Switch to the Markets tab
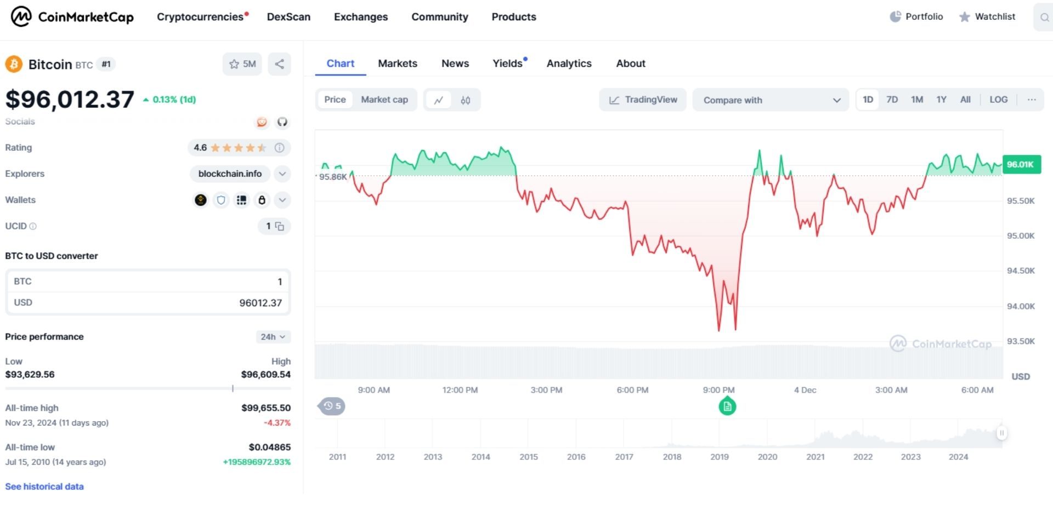The height and width of the screenshot is (506, 1053). click(397, 64)
